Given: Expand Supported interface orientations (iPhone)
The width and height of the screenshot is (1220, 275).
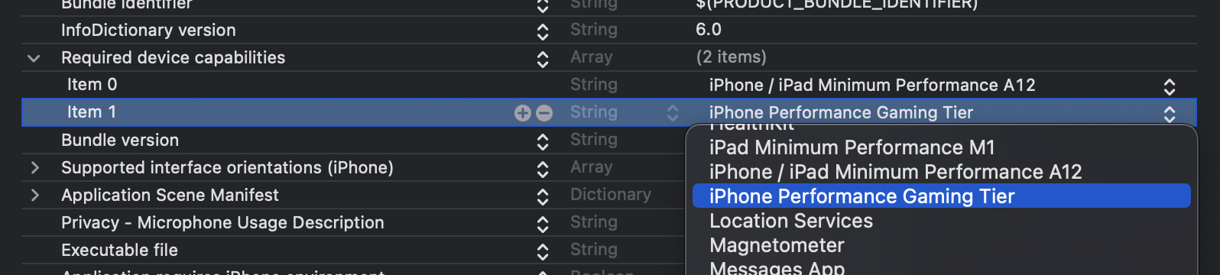Looking at the screenshot, I should [34, 167].
